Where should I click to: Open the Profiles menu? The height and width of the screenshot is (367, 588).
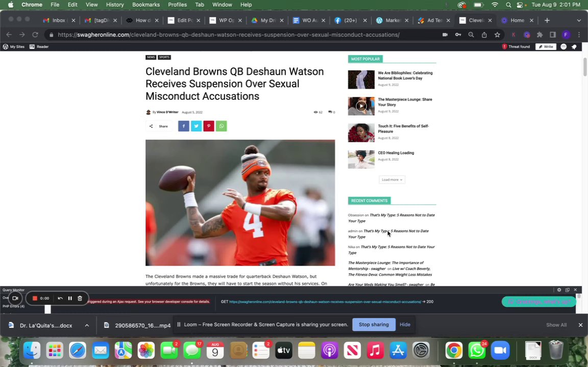point(178,5)
